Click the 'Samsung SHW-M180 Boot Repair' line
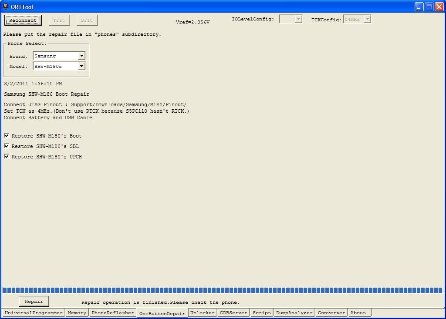This screenshot has height=319, width=446. click(x=47, y=94)
